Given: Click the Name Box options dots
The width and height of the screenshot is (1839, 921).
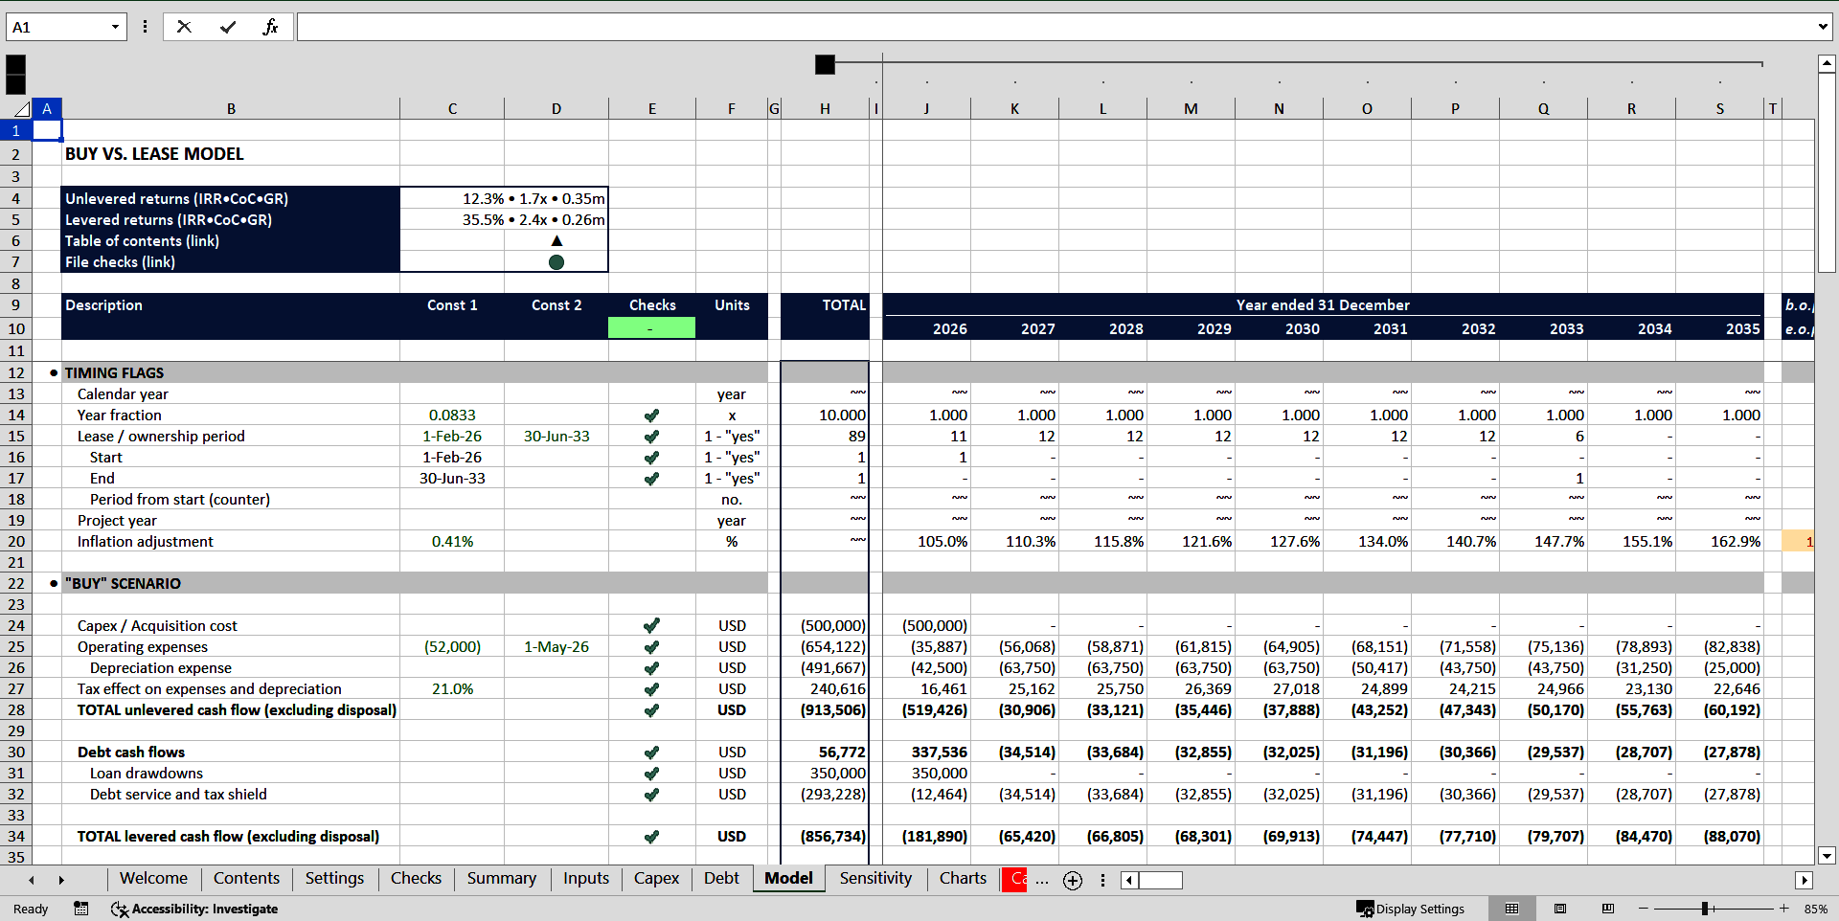Looking at the screenshot, I should pyautogui.click(x=145, y=27).
